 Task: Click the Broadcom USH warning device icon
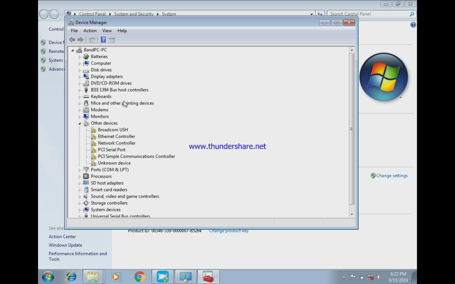point(93,130)
